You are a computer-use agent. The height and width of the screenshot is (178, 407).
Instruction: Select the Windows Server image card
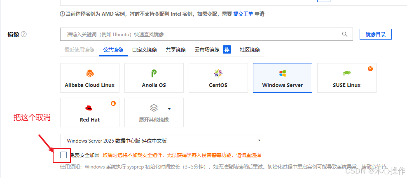[x=283, y=78]
